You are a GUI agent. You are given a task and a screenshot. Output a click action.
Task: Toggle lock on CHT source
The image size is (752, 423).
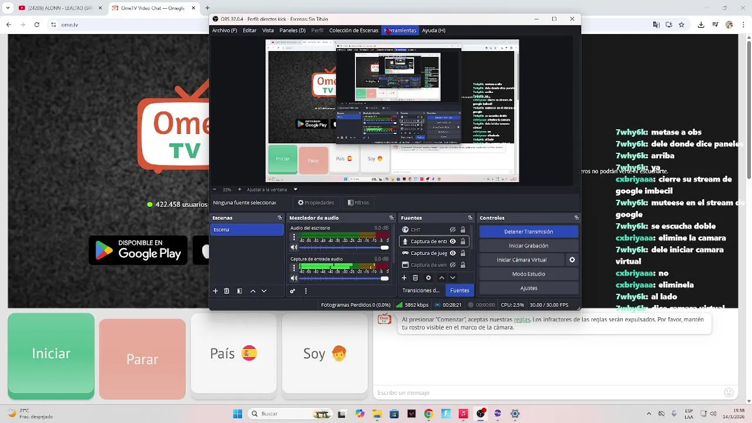463,230
